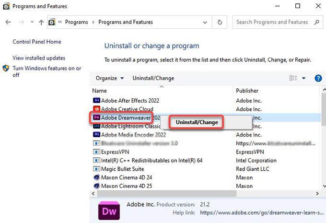This screenshot has width=326, height=223.
Task: Click the Magic Bullet Suite icon
Action: (96, 169)
